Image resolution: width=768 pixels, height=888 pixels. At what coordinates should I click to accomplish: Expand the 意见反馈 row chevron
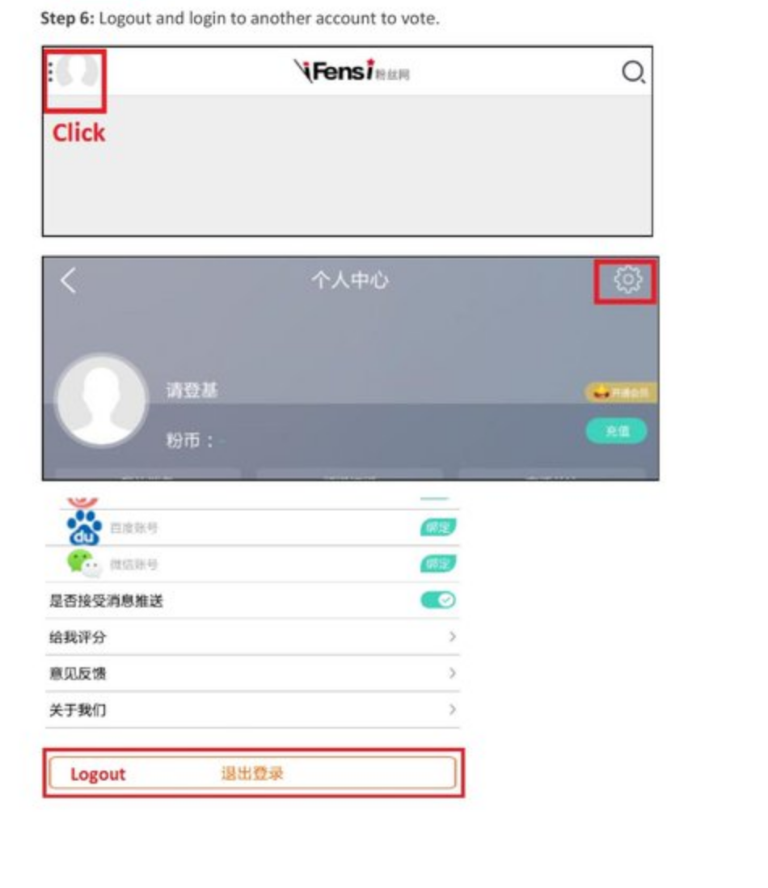(452, 673)
